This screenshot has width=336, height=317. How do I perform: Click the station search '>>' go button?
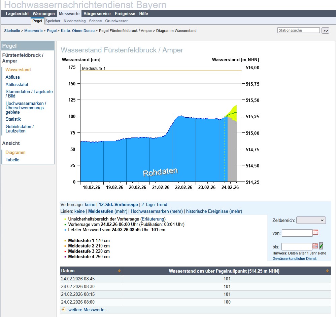tap(325, 31)
